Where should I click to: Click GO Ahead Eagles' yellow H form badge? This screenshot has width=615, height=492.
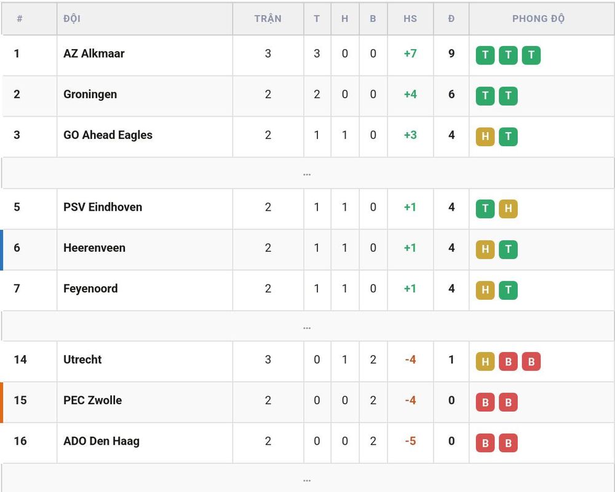[485, 137]
